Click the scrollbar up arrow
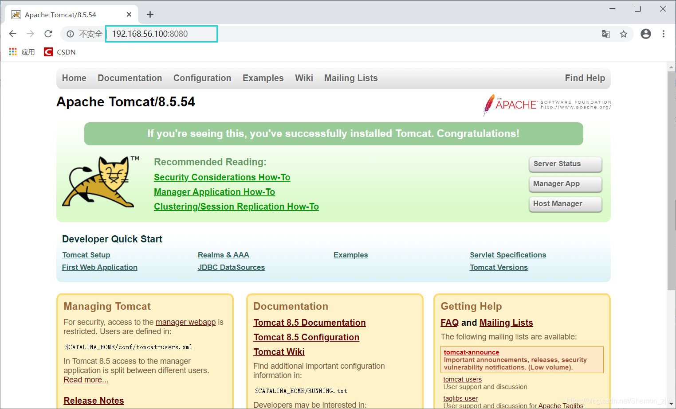Image resolution: width=676 pixels, height=409 pixels. tap(671, 67)
